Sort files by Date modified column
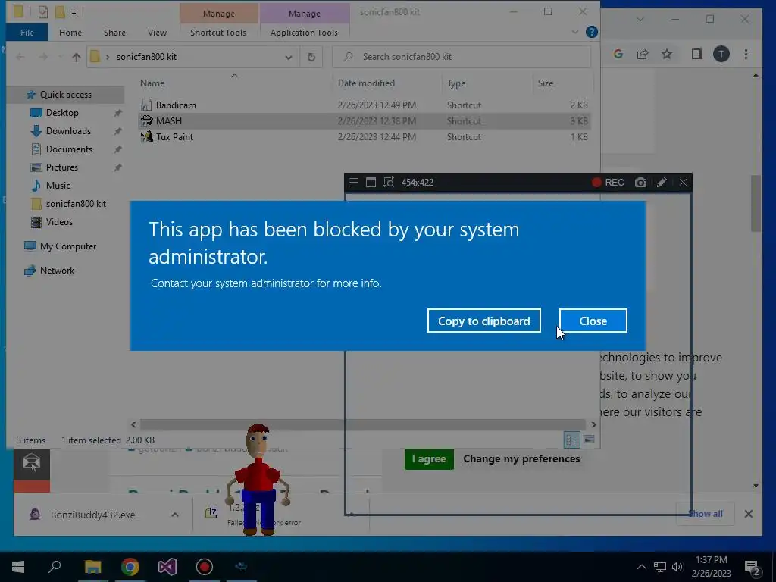This screenshot has width=776, height=582. point(366,83)
